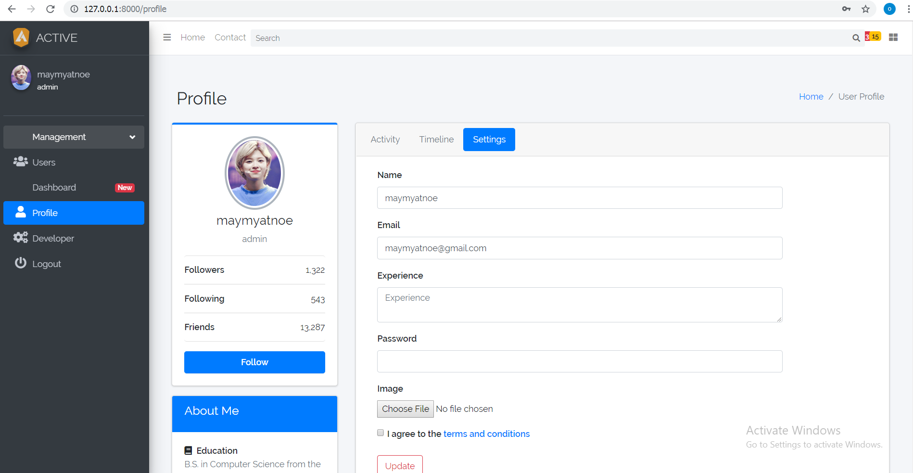Open the browser three-dot menu
Image resolution: width=913 pixels, height=473 pixels.
click(x=909, y=9)
